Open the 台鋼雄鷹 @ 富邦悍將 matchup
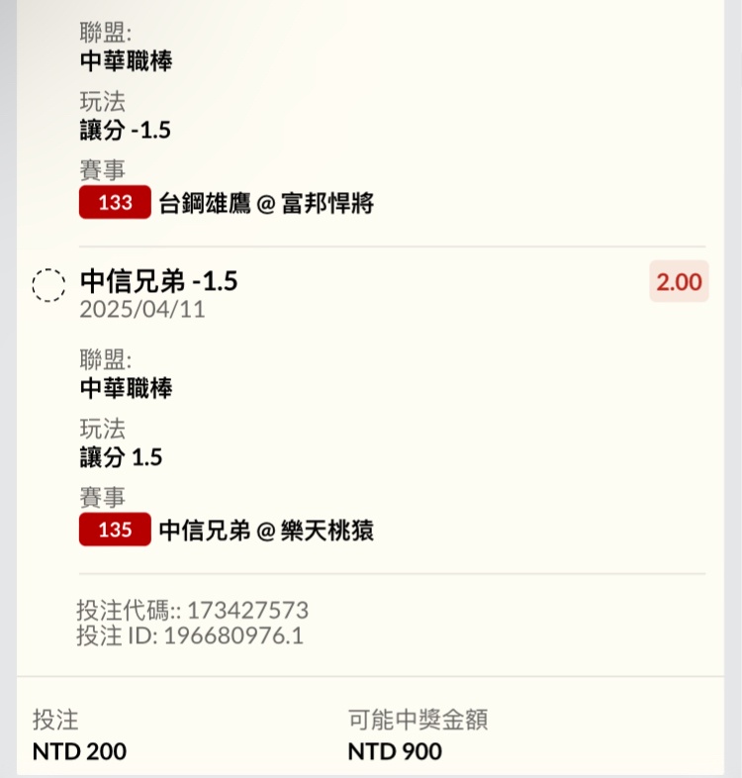 point(266,205)
